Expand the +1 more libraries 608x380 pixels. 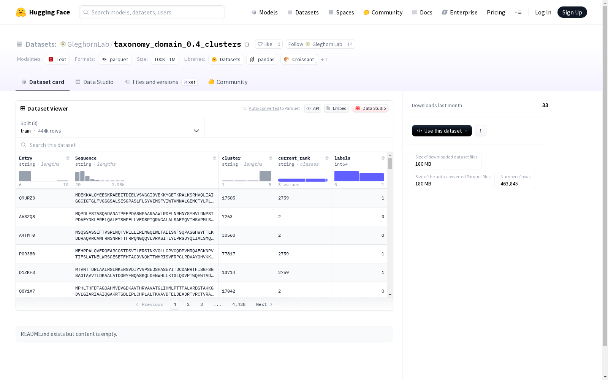coord(324,59)
